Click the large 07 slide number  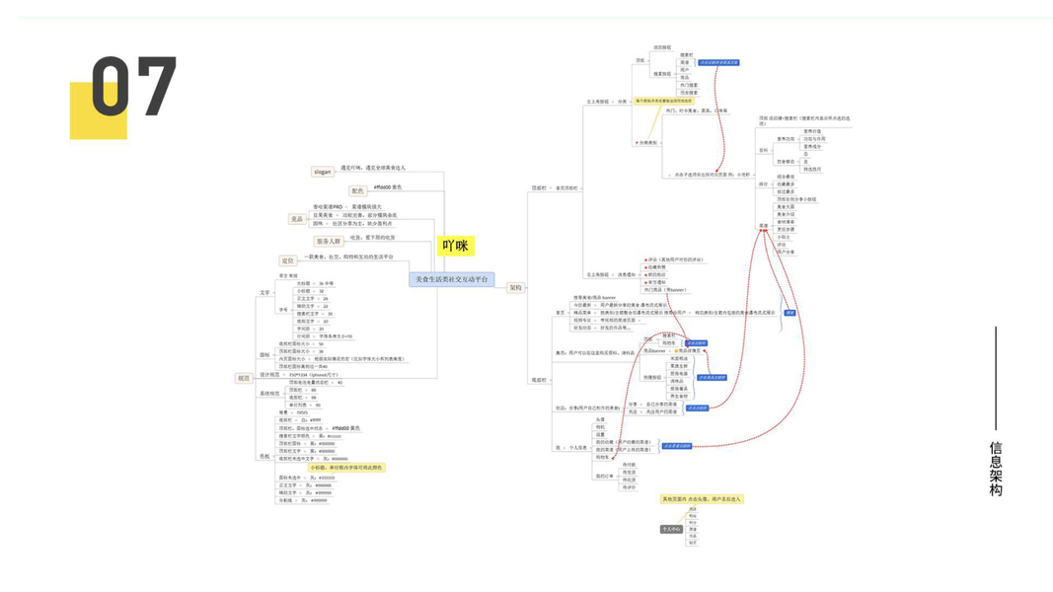click(x=134, y=86)
